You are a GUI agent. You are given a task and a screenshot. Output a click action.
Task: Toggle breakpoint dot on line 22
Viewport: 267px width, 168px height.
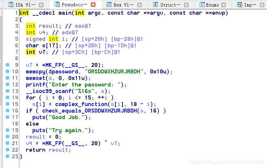8,150
